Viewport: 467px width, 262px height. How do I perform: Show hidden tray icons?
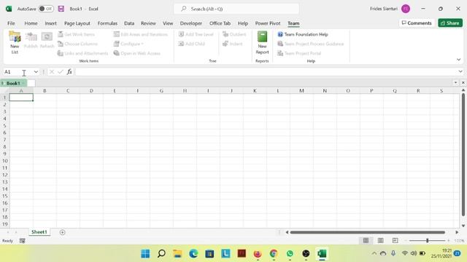[374, 253]
